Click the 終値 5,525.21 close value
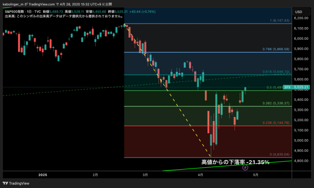The image size is (314, 188). point(118,12)
